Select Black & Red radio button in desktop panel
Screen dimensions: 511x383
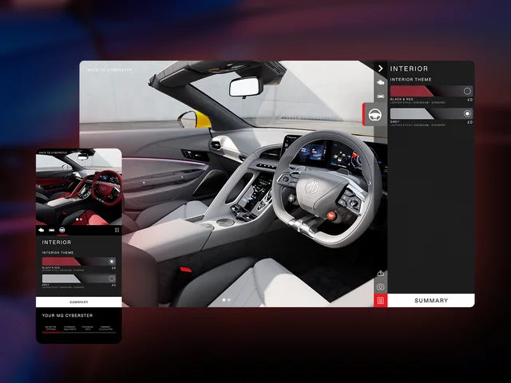coord(467,91)
